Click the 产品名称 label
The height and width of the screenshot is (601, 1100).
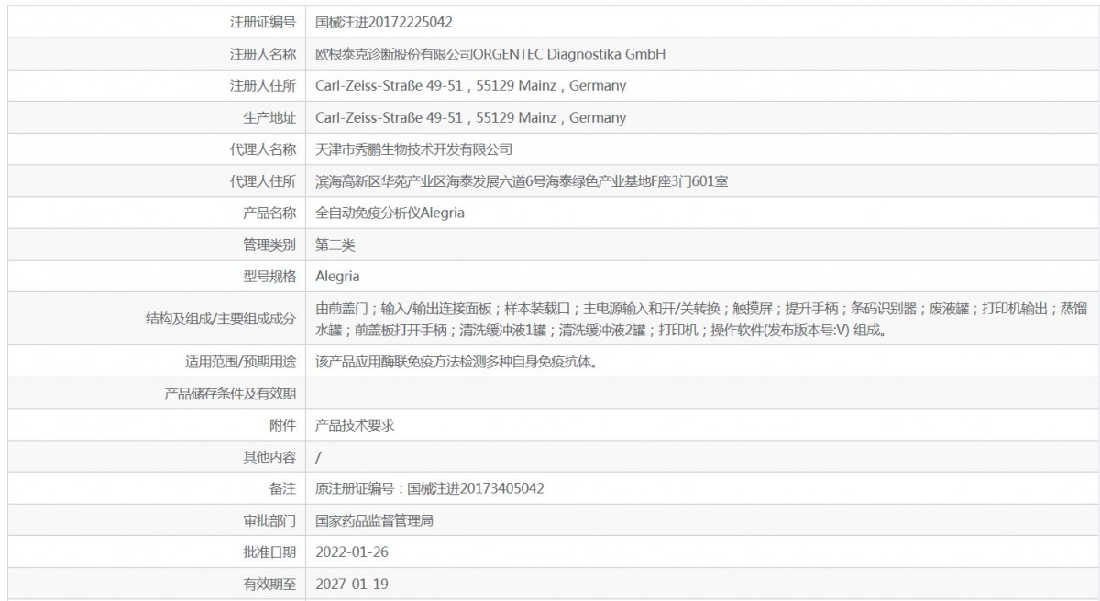coord(269,213)
